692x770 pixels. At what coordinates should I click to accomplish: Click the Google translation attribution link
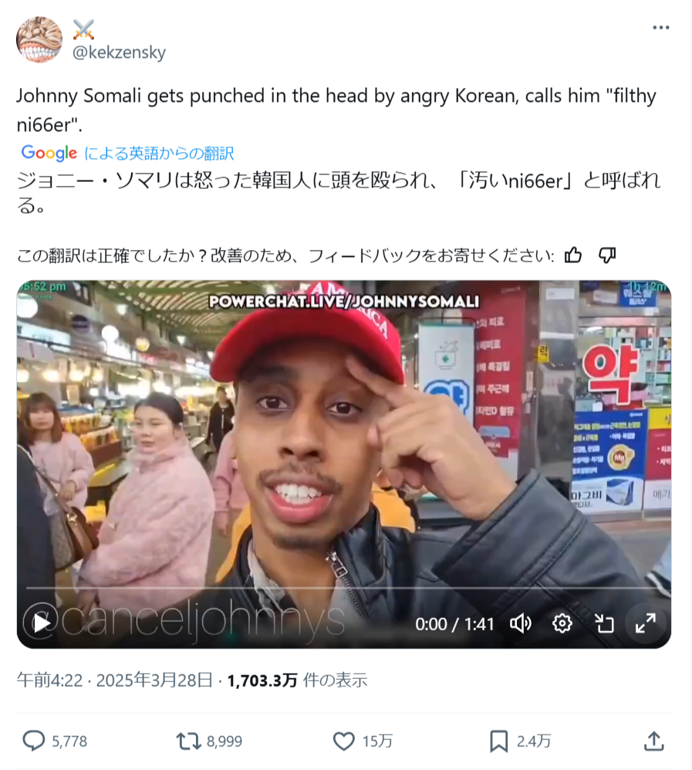(x=128, y=154)
